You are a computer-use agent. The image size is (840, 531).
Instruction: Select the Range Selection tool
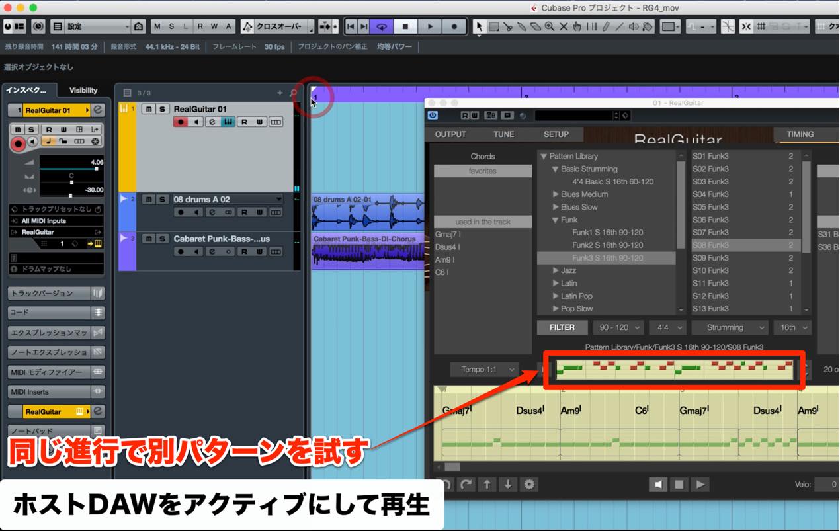493,27
